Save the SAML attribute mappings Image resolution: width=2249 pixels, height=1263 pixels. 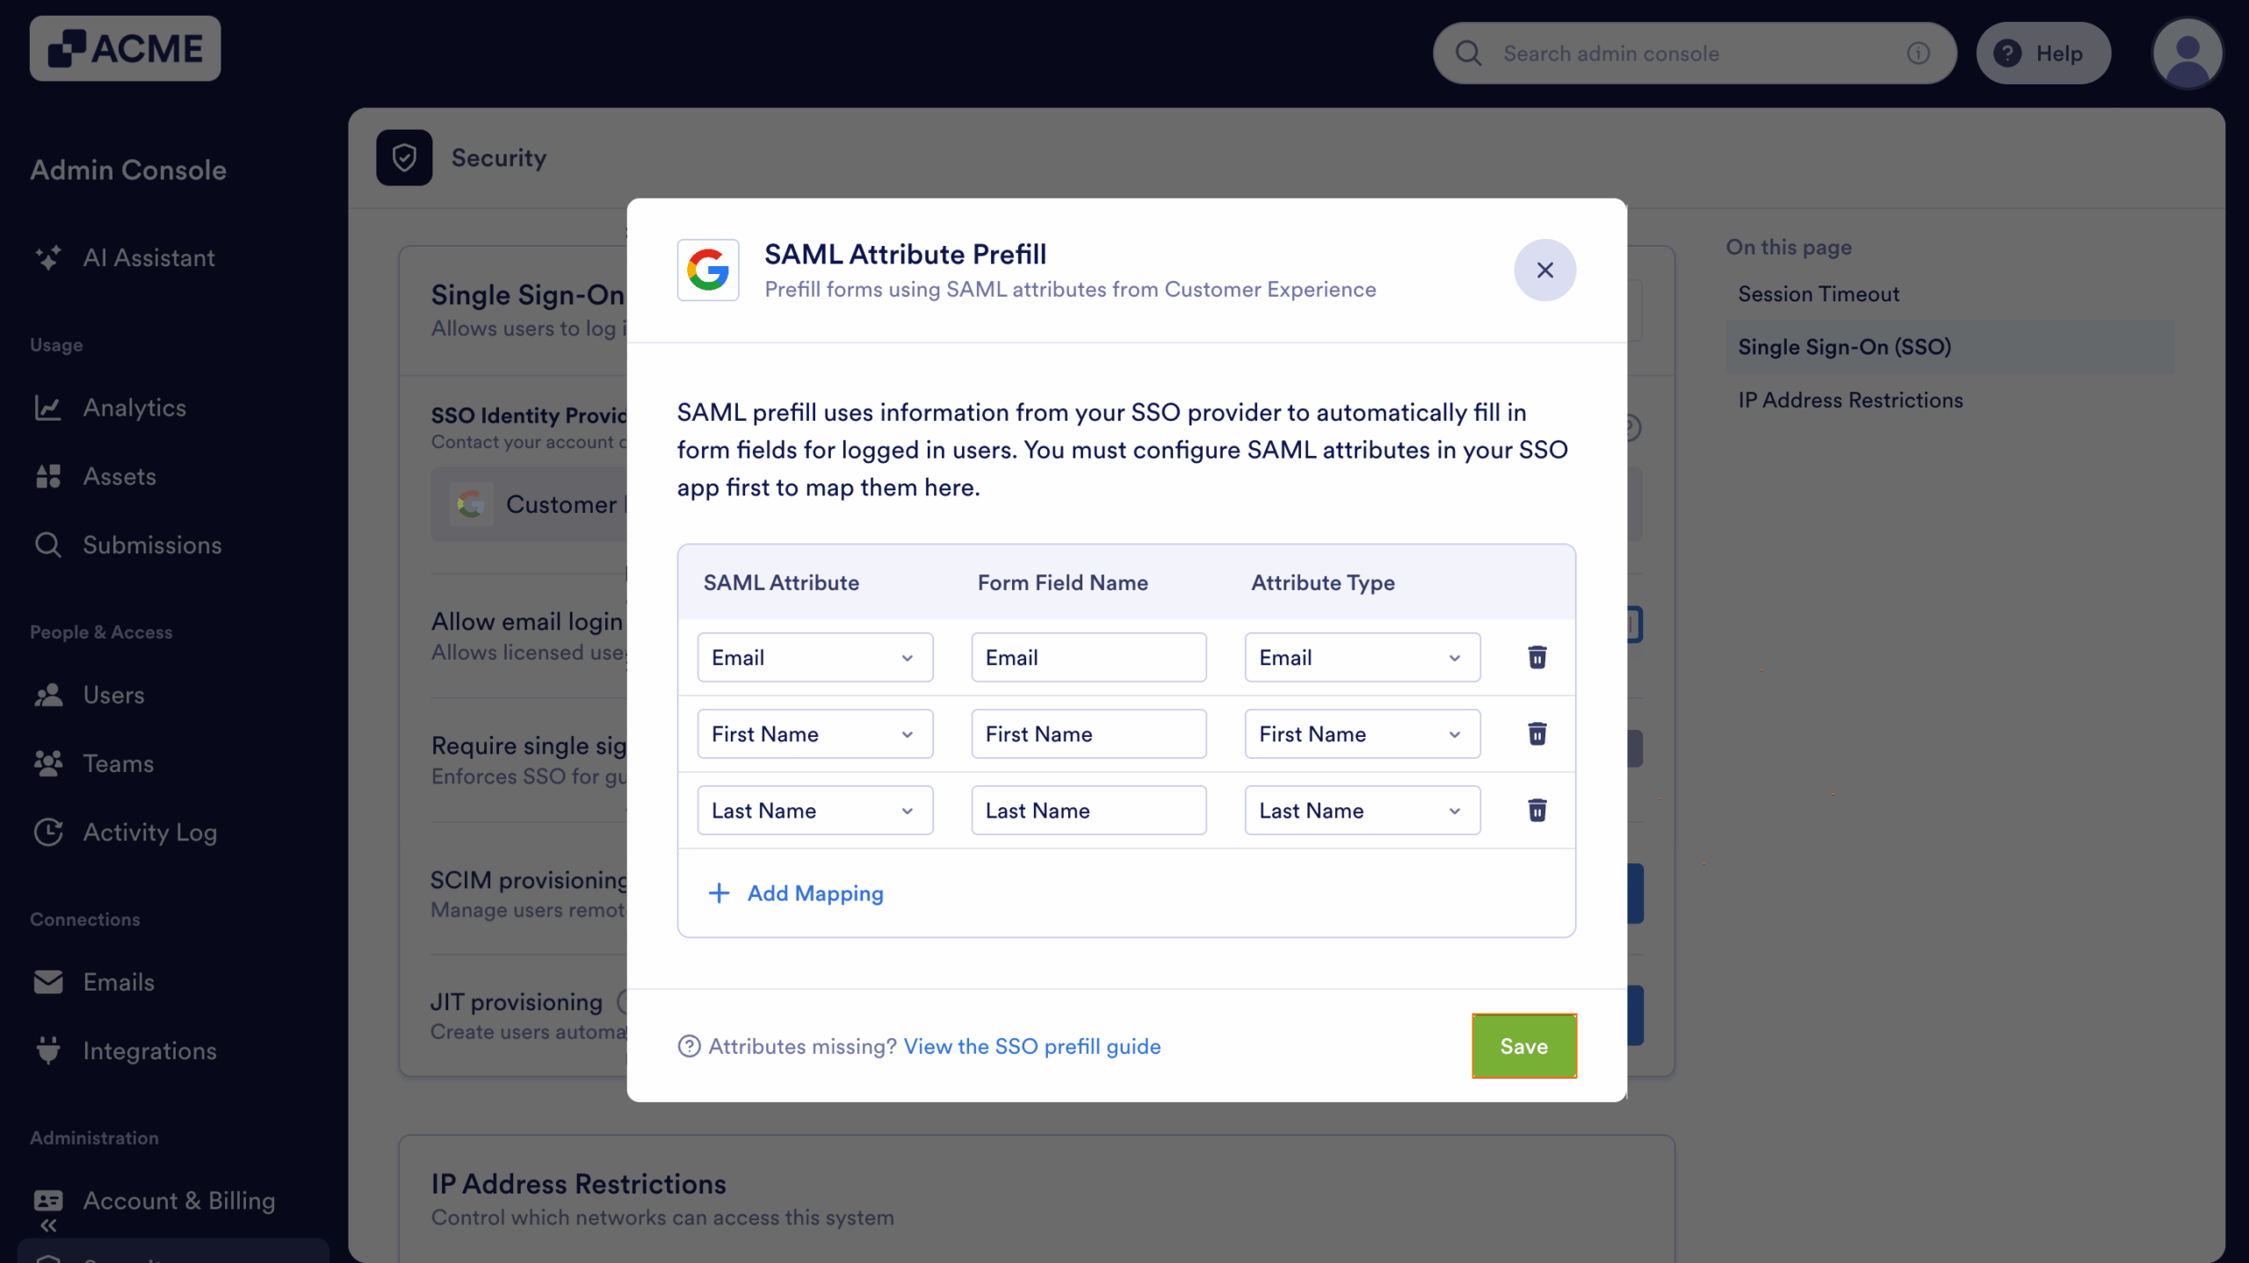click(x=1523, y=1045)
